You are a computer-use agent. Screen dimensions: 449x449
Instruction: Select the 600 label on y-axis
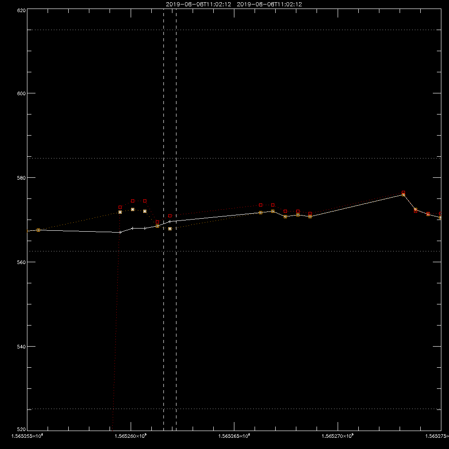pos(22,93)
